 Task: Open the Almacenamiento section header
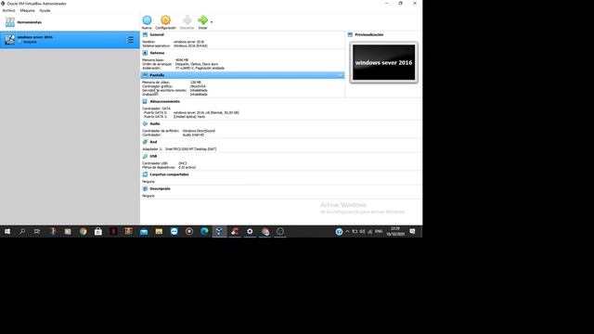[165, 101]
